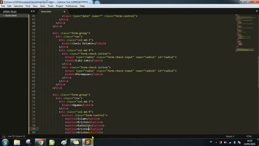This screenshot has height=146, width=259.
Task: Open the Tools menu
Action: pyautogui.click(x=51, y=6)
